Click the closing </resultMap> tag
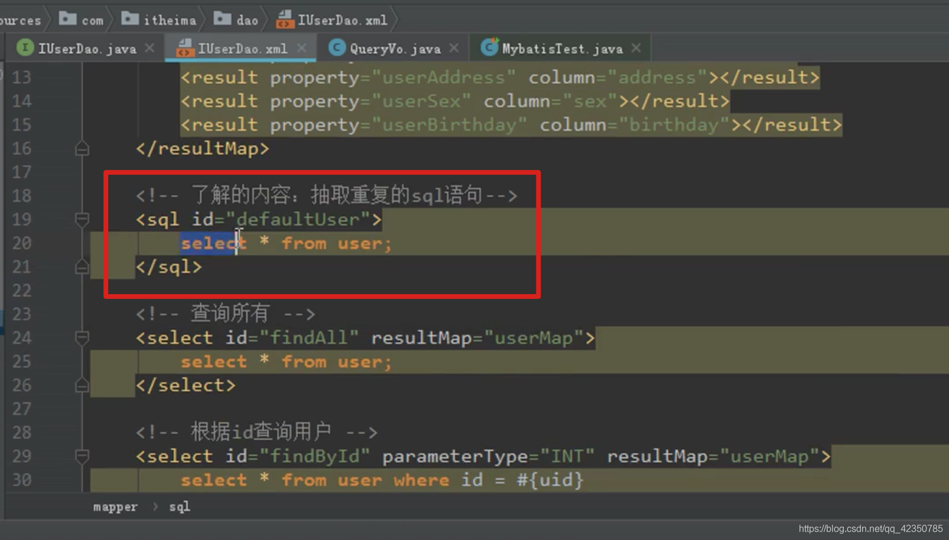Image resolution: width=949 pixels, height=540 pixels. (203, 148)
